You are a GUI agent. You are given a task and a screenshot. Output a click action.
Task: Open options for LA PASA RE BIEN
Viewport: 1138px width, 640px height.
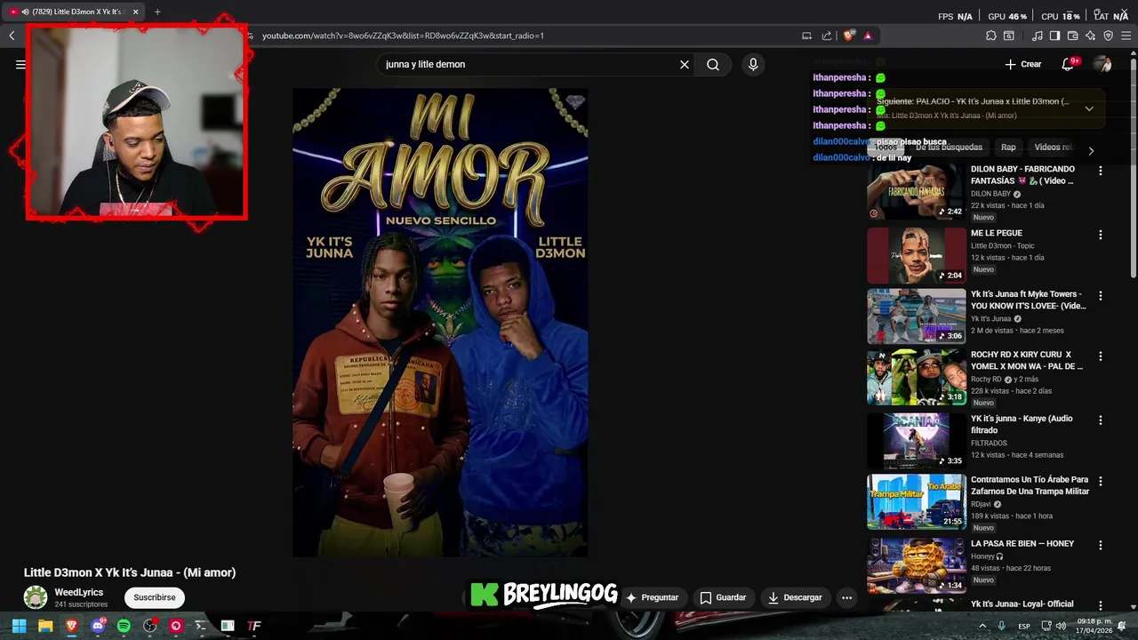tap(1100, 545)
